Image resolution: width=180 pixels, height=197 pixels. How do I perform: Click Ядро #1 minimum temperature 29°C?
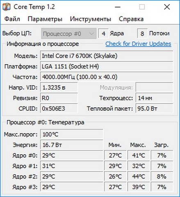(115, 166)
